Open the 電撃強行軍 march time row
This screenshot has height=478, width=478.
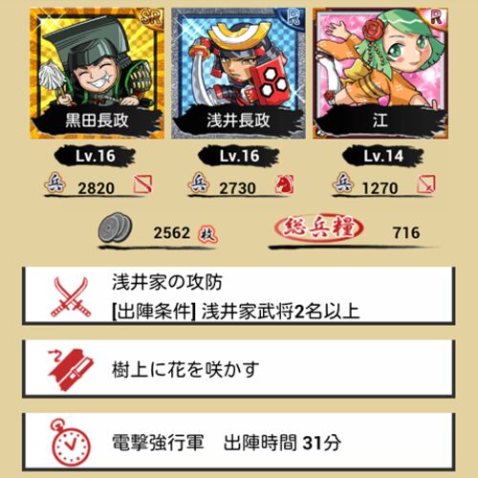pos(239,443)
